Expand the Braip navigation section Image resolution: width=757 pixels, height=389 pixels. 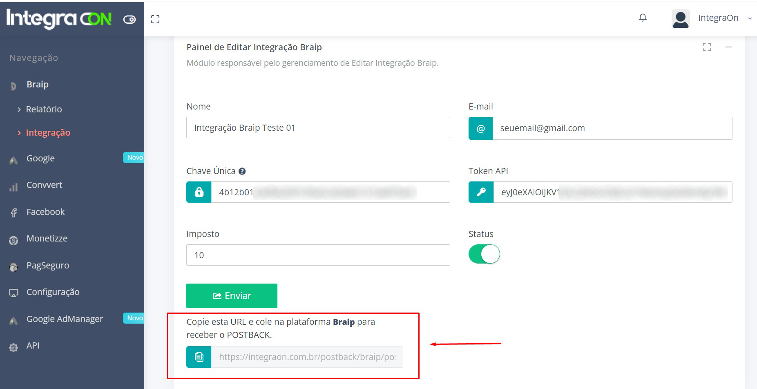pyautogui.click(x=38, y=85)
